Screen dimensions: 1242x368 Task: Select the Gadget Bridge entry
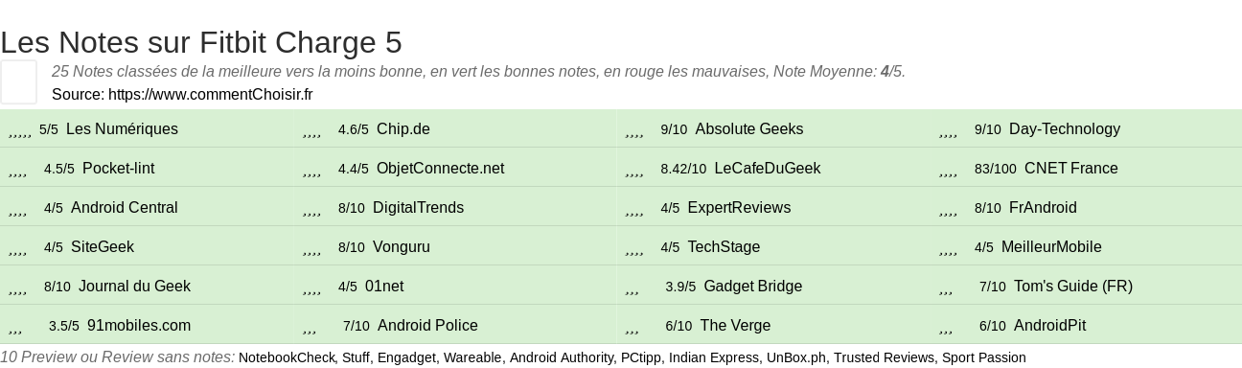click(x=752, y=287)
